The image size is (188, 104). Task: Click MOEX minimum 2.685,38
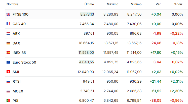pyautogui.click(x=134, y=91)
